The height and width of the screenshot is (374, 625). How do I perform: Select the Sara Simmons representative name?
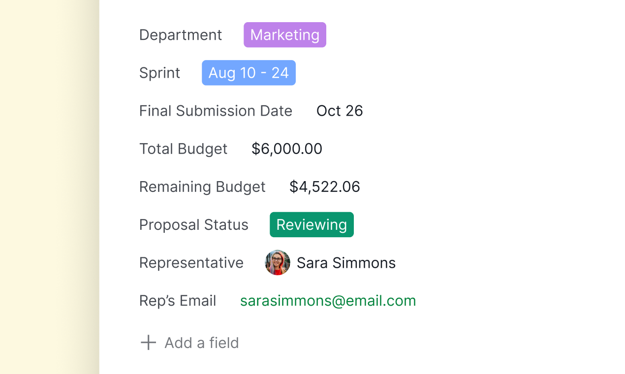coord(346,263)
